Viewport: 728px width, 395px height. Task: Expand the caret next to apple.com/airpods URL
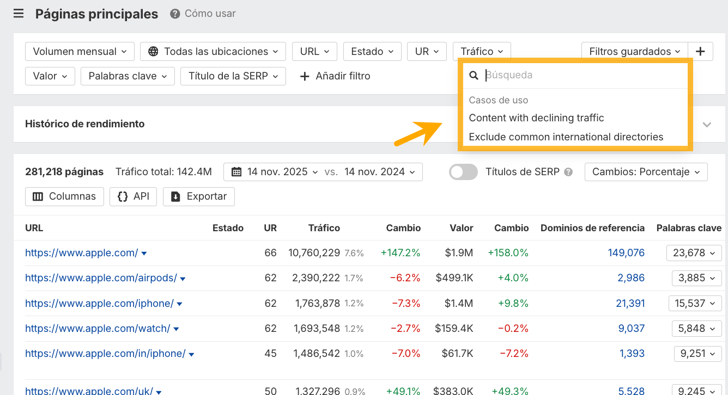click(x=183, y=278)
